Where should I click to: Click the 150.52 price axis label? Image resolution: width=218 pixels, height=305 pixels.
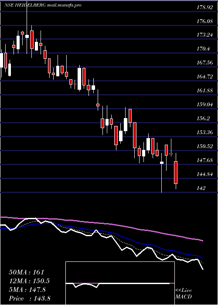204,146
